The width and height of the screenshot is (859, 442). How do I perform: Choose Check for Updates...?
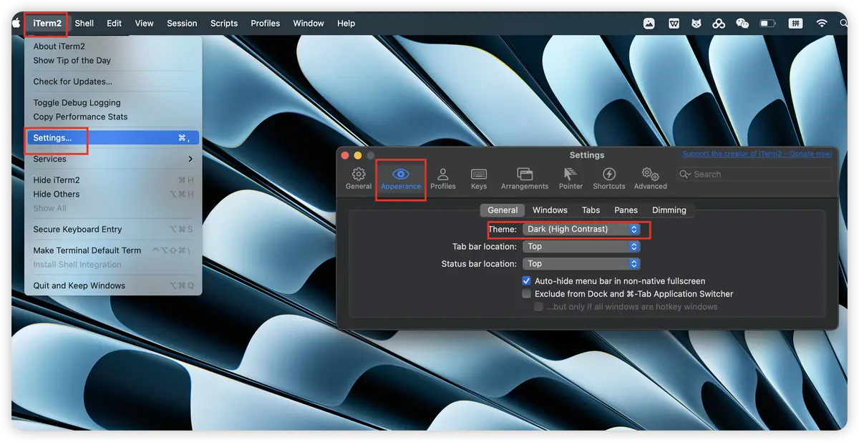112,82
